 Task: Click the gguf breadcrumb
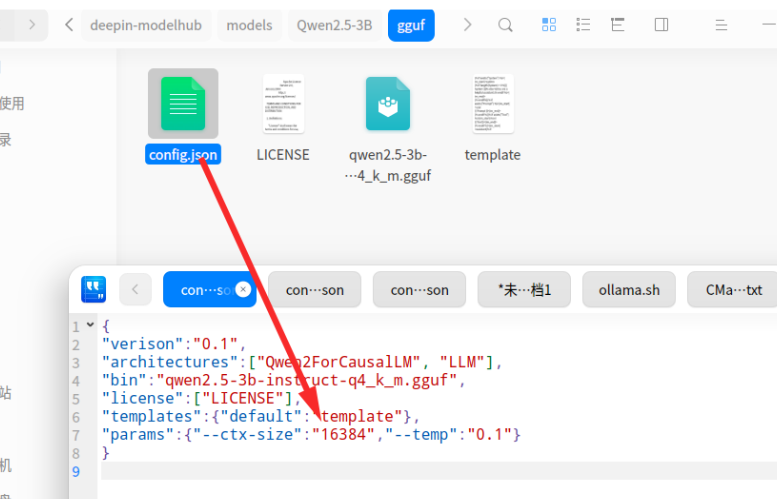pos(411,25)
